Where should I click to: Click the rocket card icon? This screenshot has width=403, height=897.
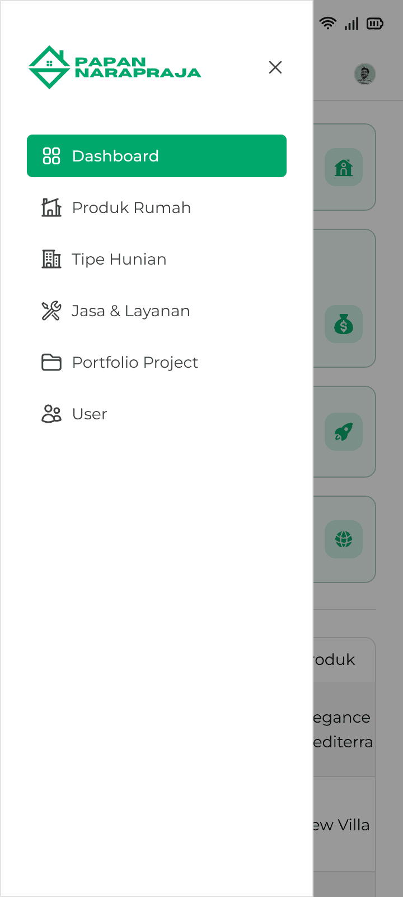click(x=344, y=432)
